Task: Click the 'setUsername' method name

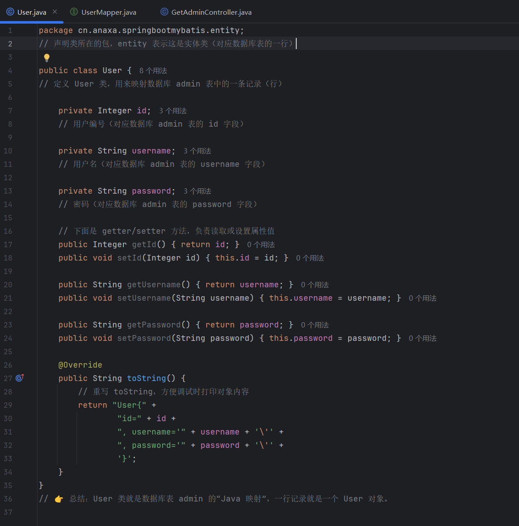Action: click(144, 298)
